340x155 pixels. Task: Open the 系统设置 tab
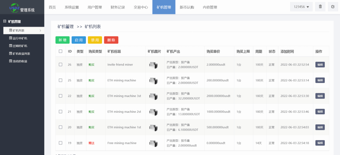click(72, 7)
